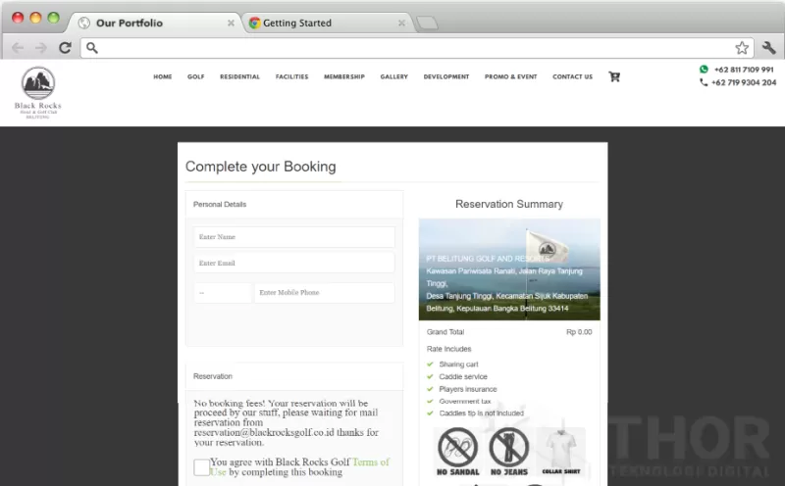This screenshot has width=785, height=486.
Task: Bookmark page using star icon
Action: [x=742, y=48]
